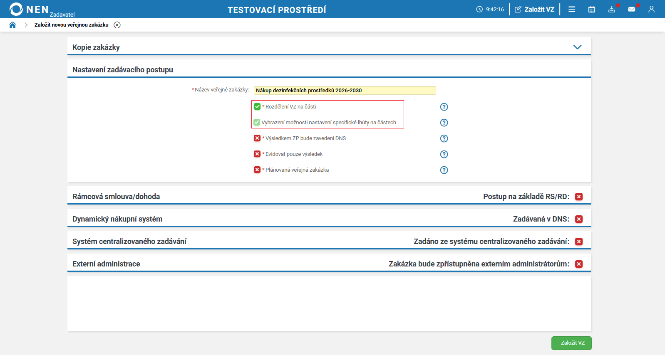Enable Výsledkem ZP bude zavedení DNS
The width and height of the screenshot is (665, 355).
click(257, 138)
